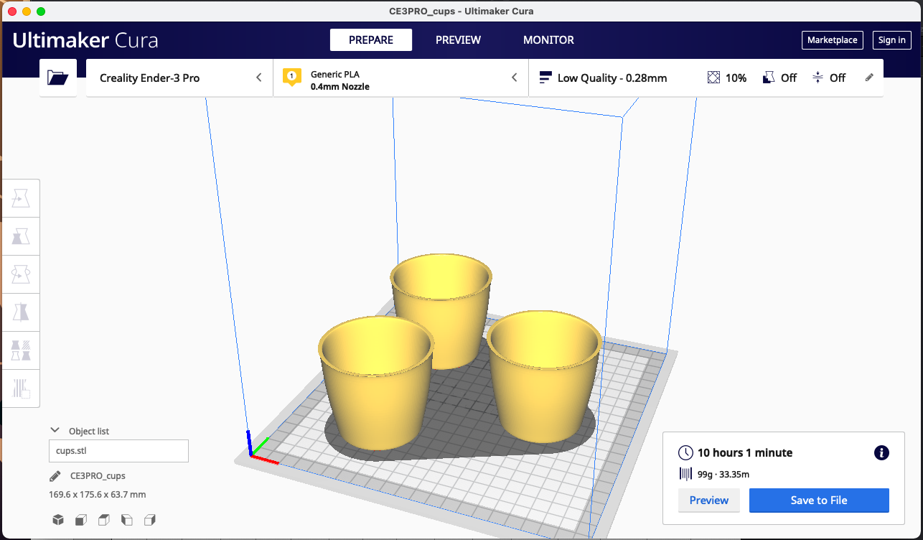Viewport: 923px width, 540px height.
Task: Switch to the MONITOR stage
Action: point(548,40)
